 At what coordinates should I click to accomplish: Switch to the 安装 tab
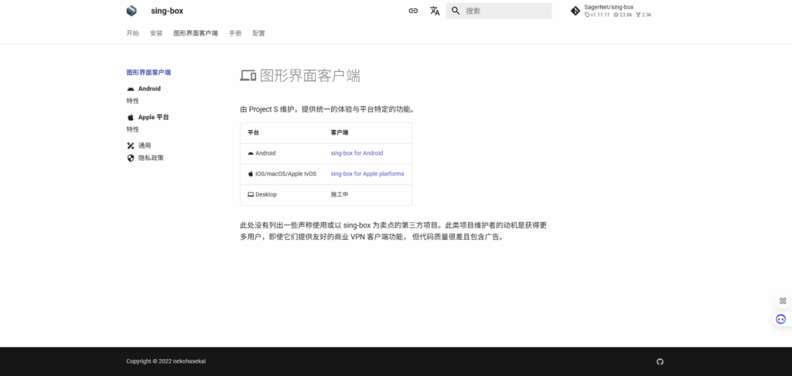point(156,33)
